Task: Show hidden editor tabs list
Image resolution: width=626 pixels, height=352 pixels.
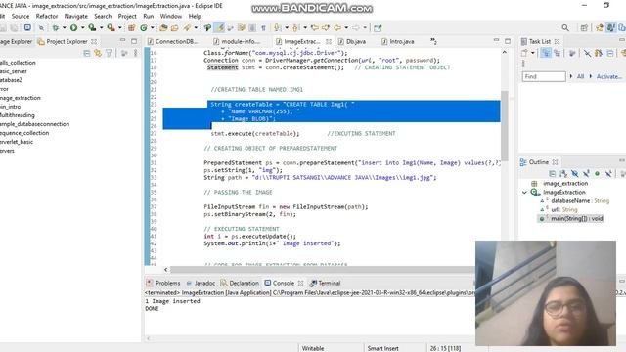Action: pyautogui.click(x=433, y=41)
